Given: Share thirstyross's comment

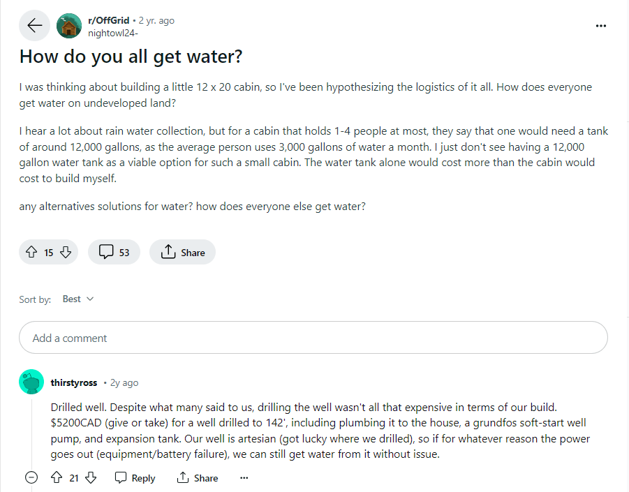Looking at the screenshot, I should coord(198,477).
